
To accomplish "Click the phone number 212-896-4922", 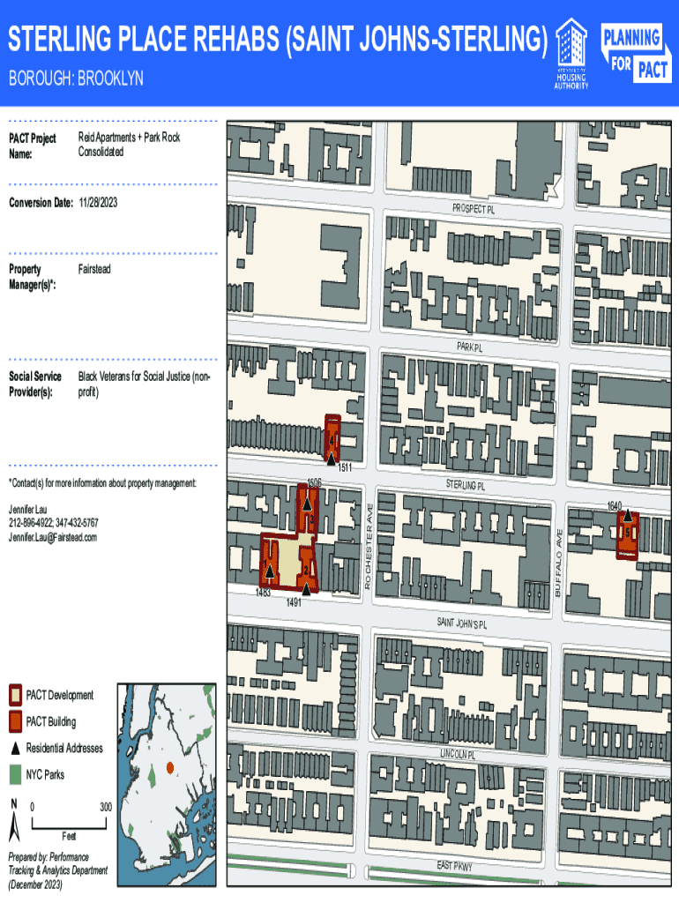I will pyautogui.click(x=30, y=523).
